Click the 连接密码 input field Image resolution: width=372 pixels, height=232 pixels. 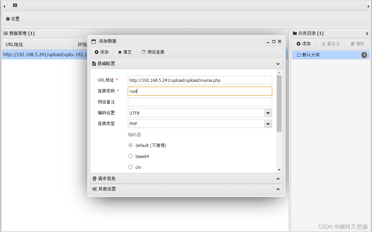(200, 91)
